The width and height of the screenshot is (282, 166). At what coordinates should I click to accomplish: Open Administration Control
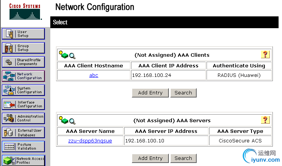tap(23, 118)
